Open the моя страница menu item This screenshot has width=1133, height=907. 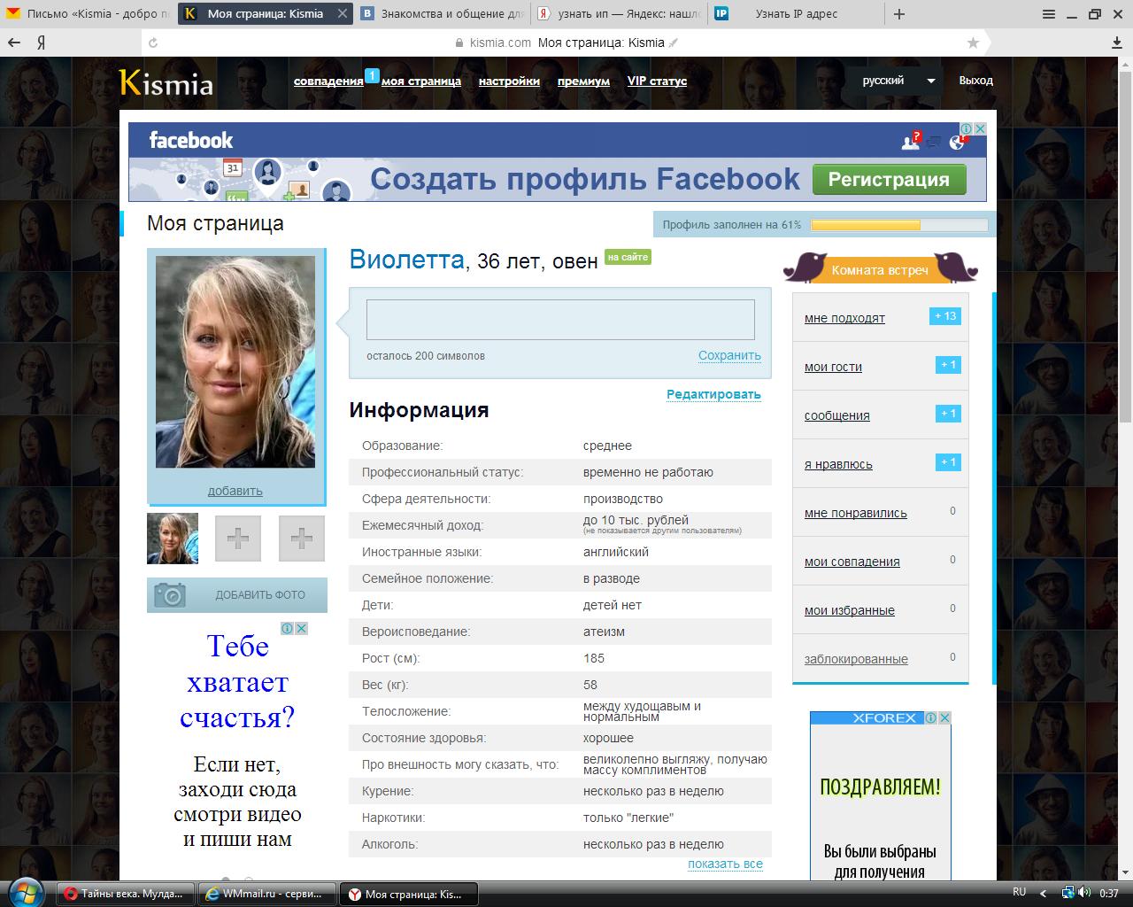coord(421,81)
